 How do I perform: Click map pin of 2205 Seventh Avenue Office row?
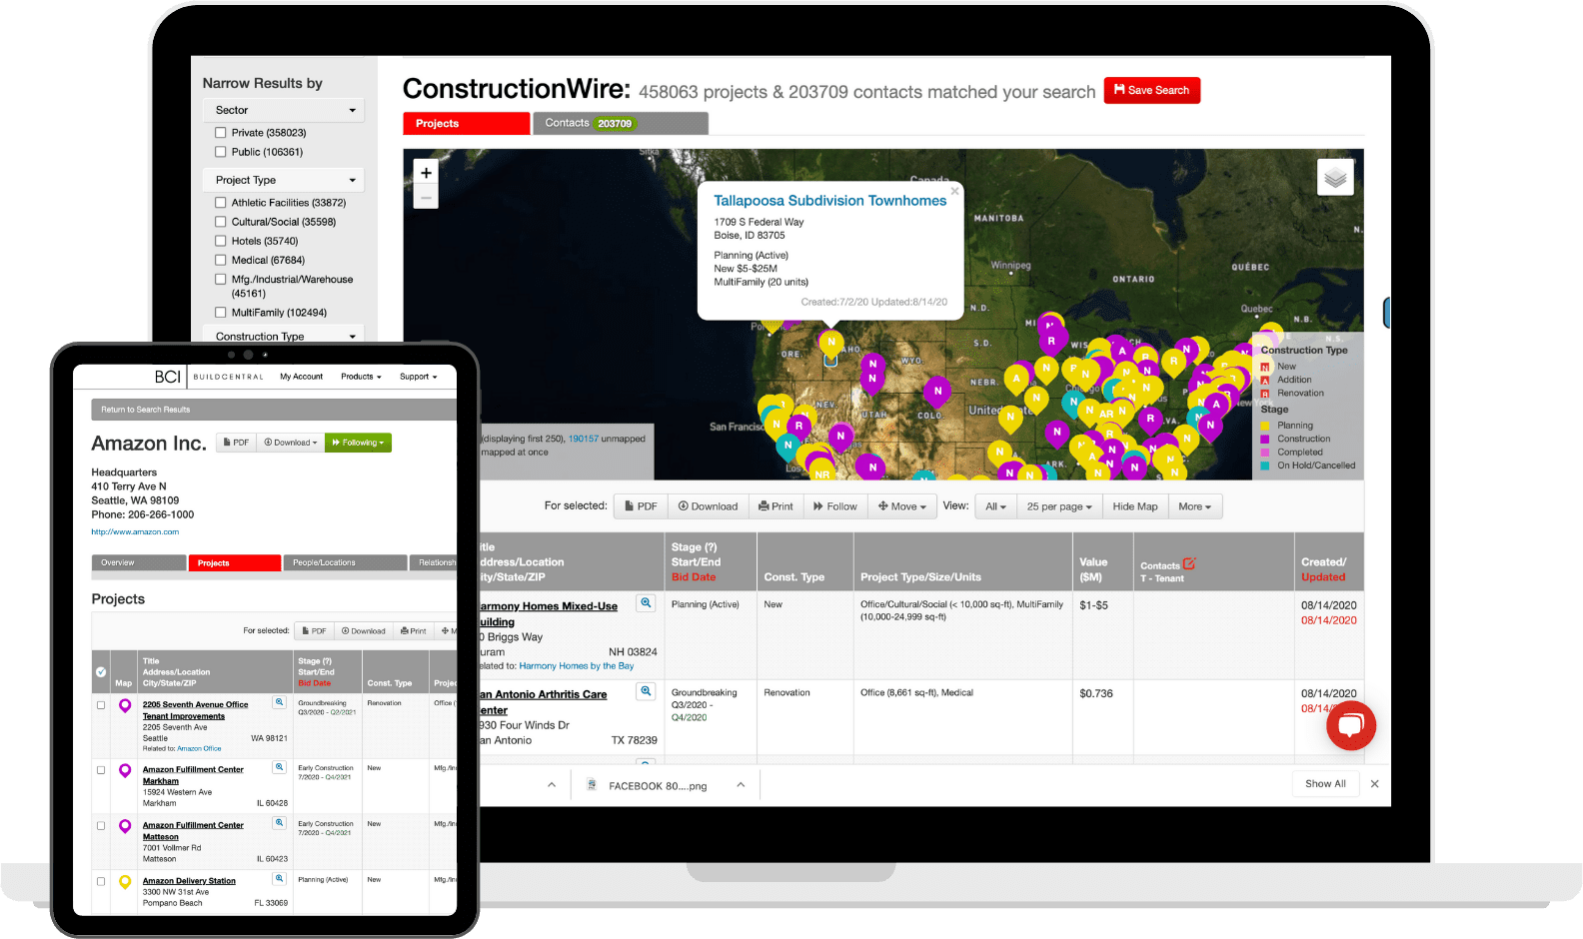point(125,706)
